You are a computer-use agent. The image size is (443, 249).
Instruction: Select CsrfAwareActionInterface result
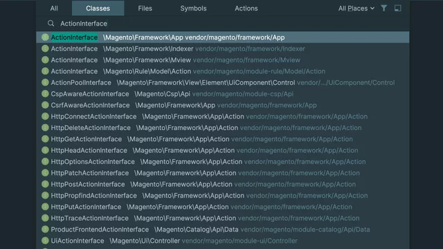223,105
